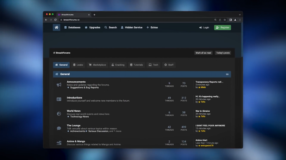Screen dimensions: 286x160
Task: Open War in Ukraine thread
Action: (x=202, y=111)
